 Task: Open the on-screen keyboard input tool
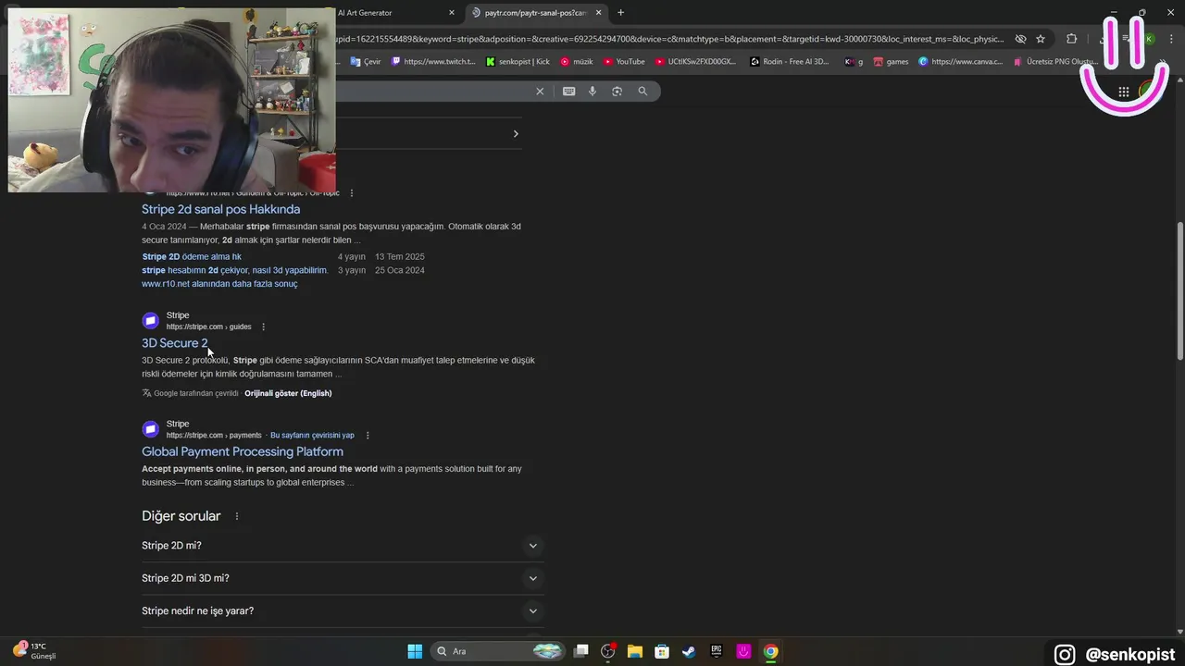click(x=568, y=91)
